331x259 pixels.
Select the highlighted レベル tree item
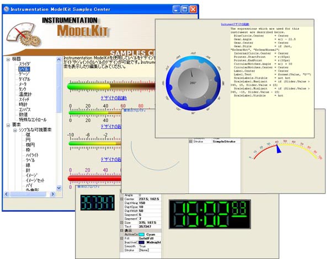(x=24, y=69)
